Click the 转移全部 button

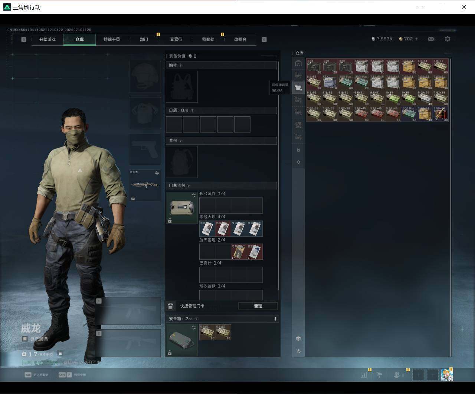pos(72,375)
